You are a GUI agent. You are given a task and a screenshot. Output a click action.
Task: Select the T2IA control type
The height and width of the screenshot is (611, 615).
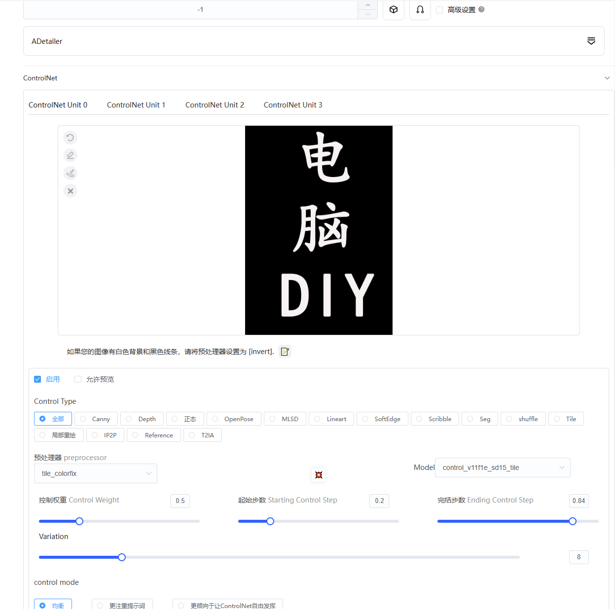203,435
